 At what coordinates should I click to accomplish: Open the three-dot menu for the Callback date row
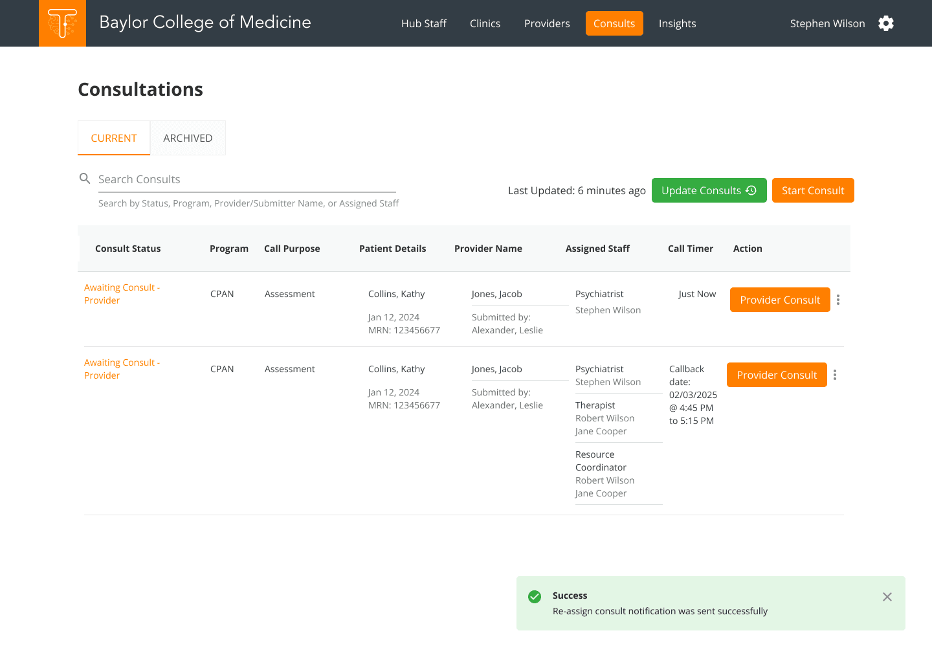(835, 375)
